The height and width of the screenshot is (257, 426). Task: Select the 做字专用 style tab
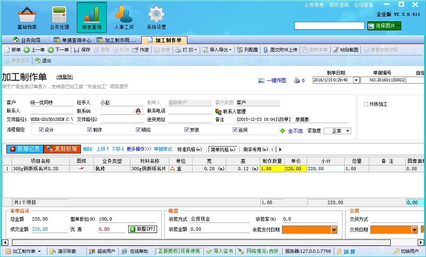coord(256,150)
